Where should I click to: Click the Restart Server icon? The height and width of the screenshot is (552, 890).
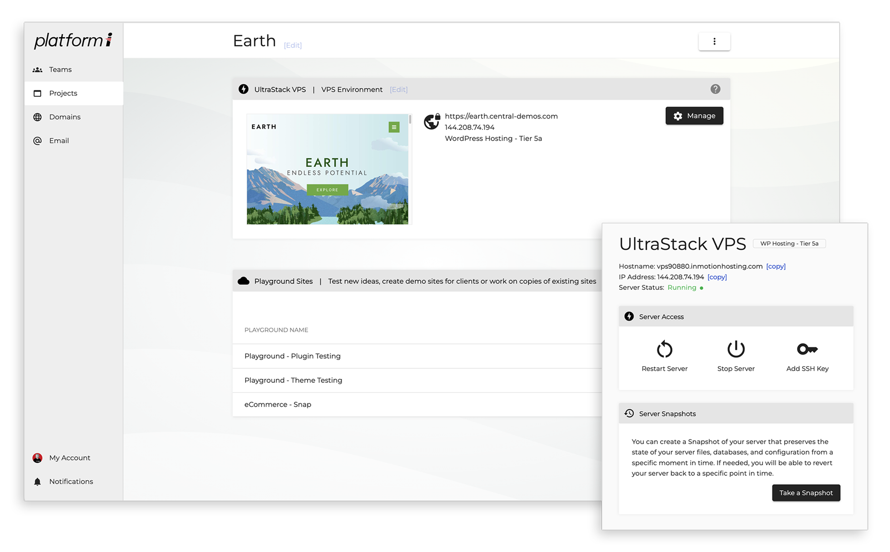pyautogui.click(x=664, y=349)
